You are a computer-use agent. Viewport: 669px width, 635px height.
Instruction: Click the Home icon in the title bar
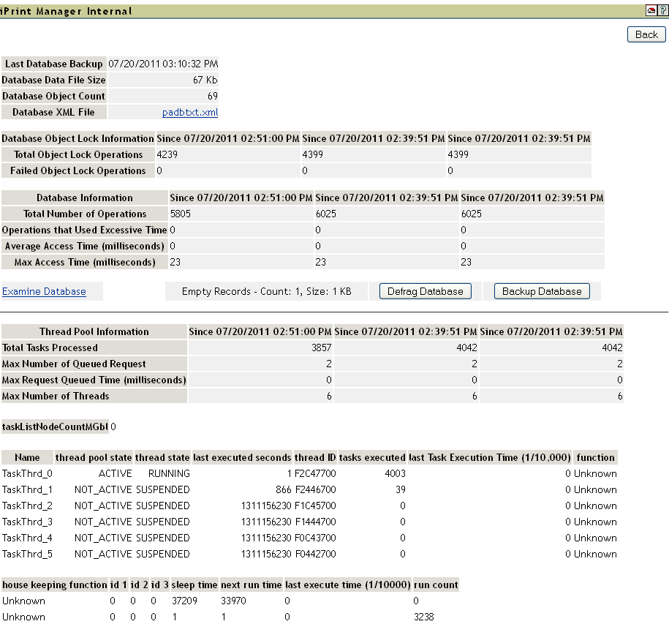[x=651, y=10]
